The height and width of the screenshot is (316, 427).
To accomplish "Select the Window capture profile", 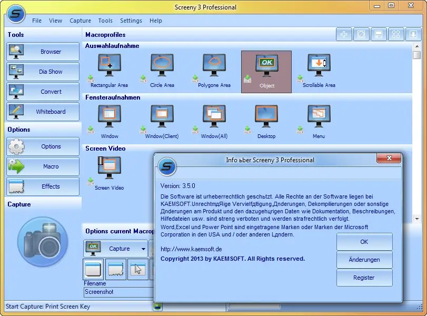I will pyautogui.click(x=109, y=122).
